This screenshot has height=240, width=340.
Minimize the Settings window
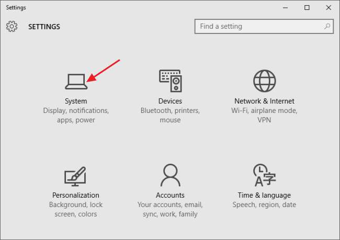click(x=286, y=8)
